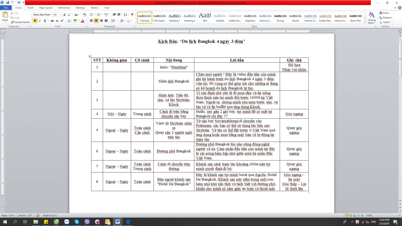The width and height of the screenshot is (402, 226).
Task: Switch to Full Screen Reading view
Action: pos(351,215)
